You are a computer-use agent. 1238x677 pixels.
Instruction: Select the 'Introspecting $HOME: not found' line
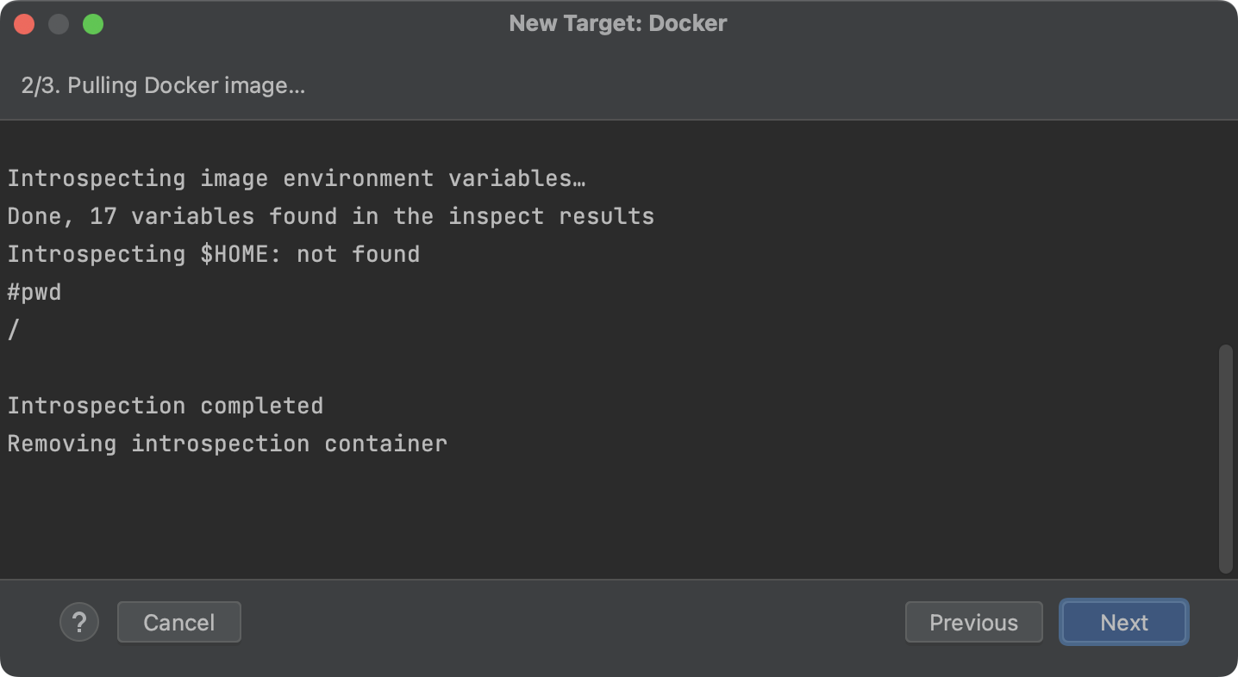(214, 253)
